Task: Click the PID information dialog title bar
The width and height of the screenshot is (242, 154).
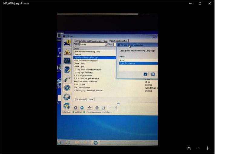Action: (x=137, y=45)
